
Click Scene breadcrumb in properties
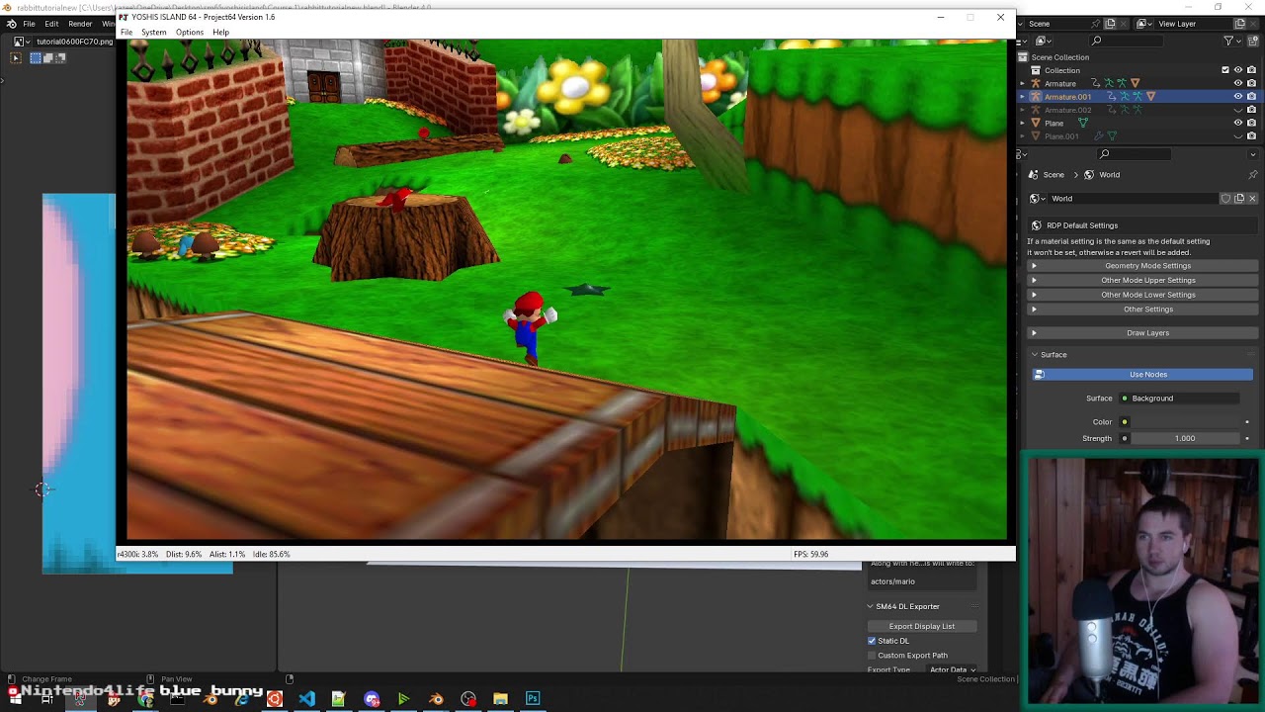pos(1046,175)
